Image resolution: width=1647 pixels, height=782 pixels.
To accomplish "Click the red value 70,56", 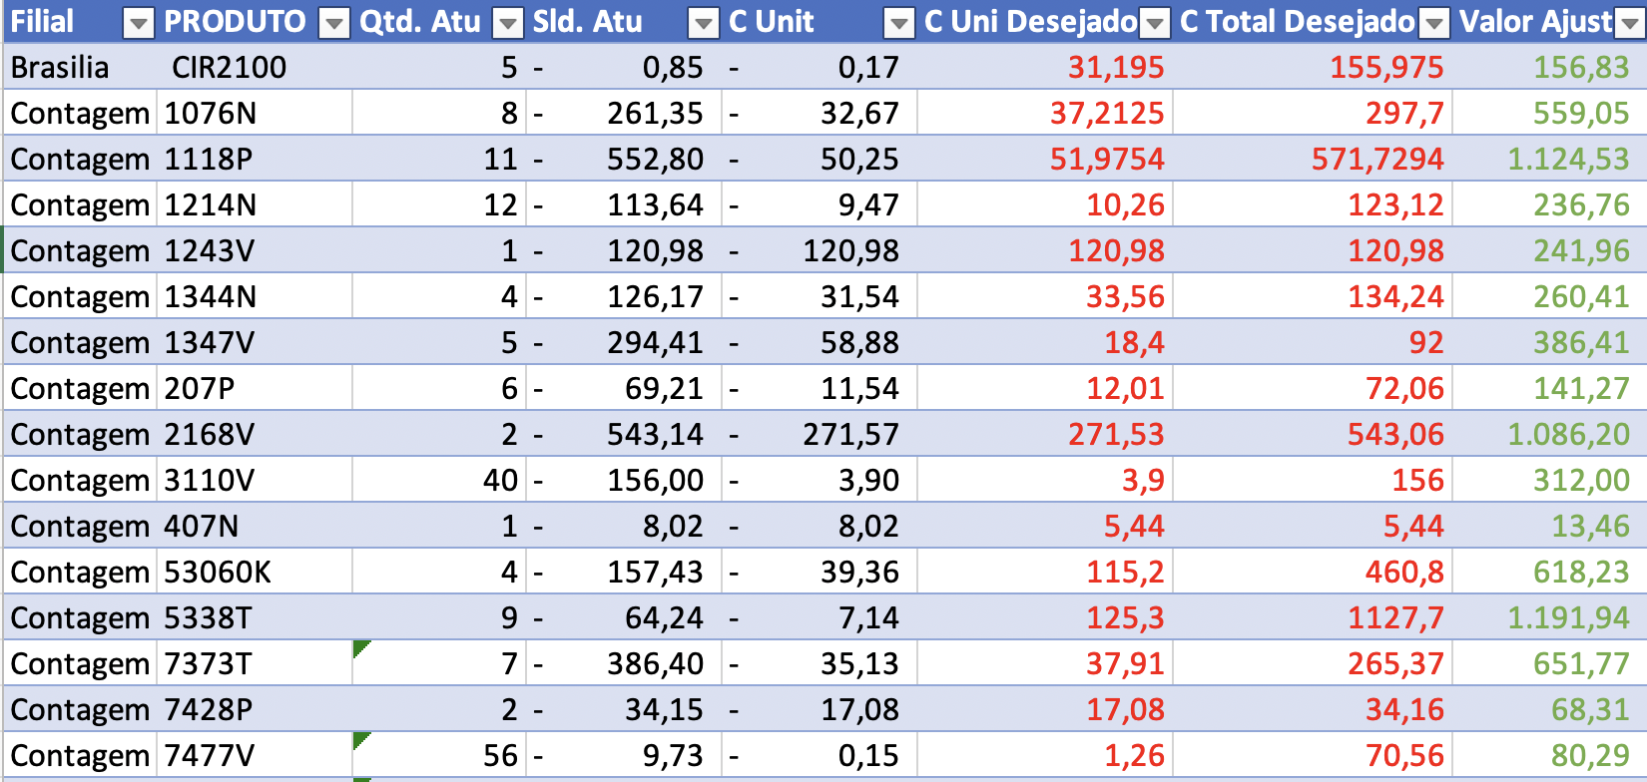I will pos(1404,755).
